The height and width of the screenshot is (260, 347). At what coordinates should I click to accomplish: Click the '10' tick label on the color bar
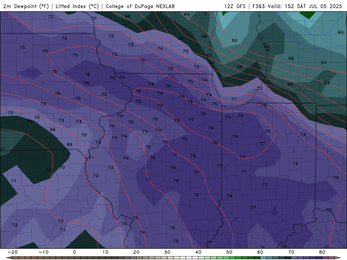[x=105, y=252]
